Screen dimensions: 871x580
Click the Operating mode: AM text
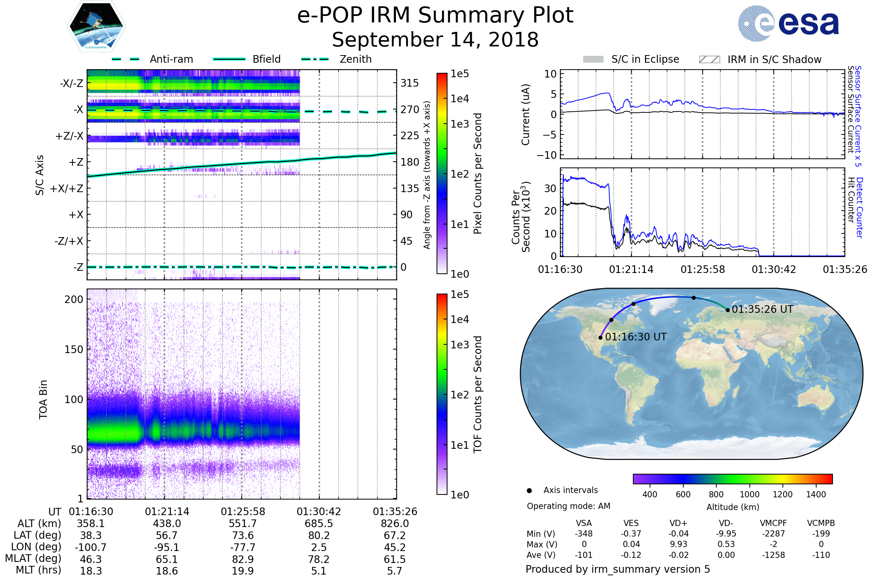[x=568, y=506]
